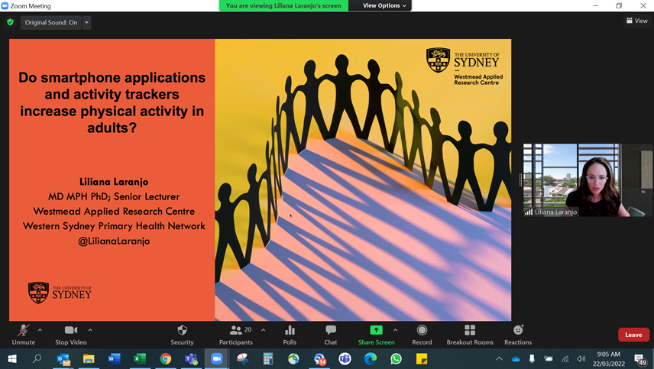Show hidden system tray icons

[x=499, y=358]
